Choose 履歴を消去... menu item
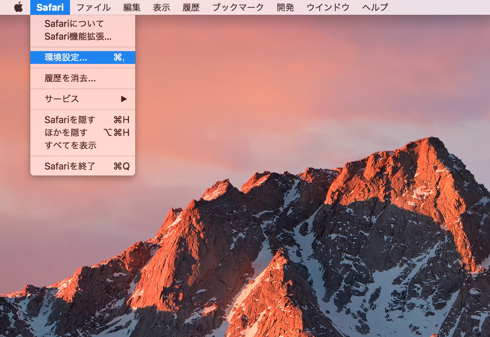Screen dimensions: 490x337 coord(83,78)
